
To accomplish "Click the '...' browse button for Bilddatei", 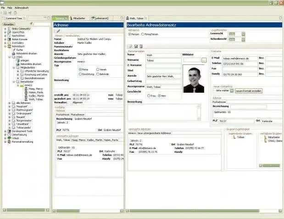I will click(204, 60).
